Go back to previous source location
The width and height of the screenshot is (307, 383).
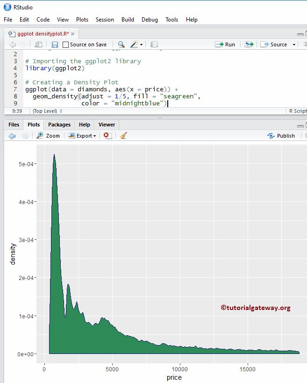click(13, 44)
